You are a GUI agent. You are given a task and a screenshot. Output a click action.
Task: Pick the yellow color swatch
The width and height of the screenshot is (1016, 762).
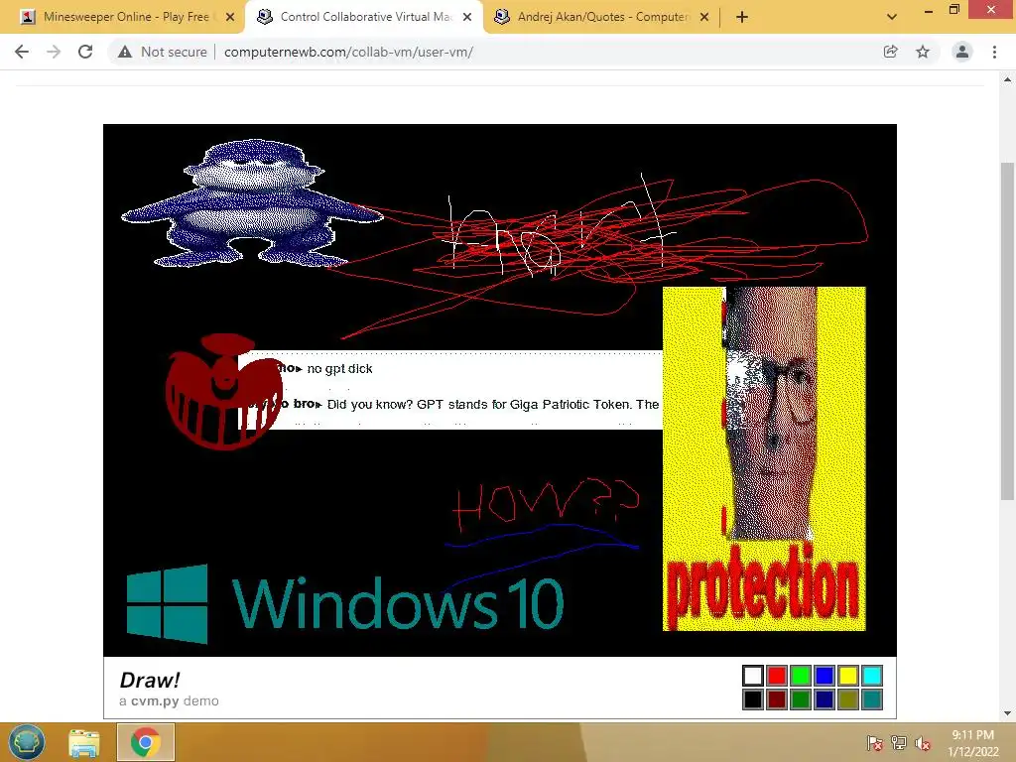click(848, 676)
